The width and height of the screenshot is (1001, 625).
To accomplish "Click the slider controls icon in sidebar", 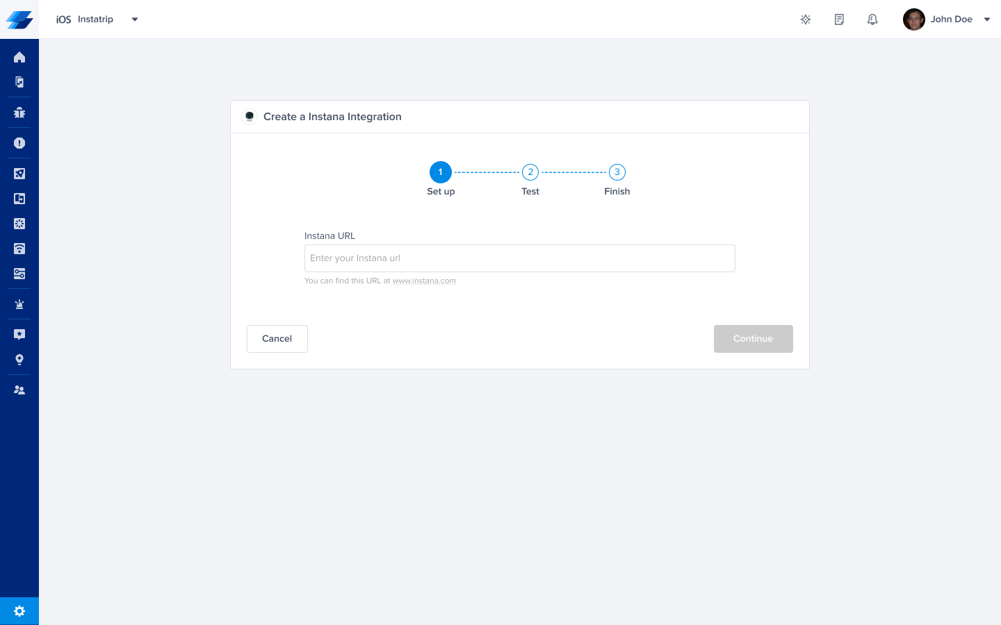I will (x=19, y=274).
